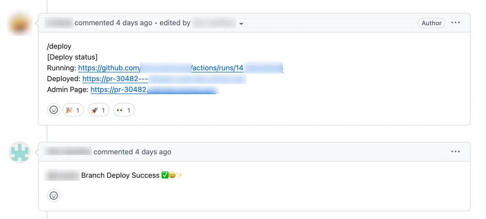Toggle the party popper reaction
The image size is (486, 219).
[x=73, y=110]
